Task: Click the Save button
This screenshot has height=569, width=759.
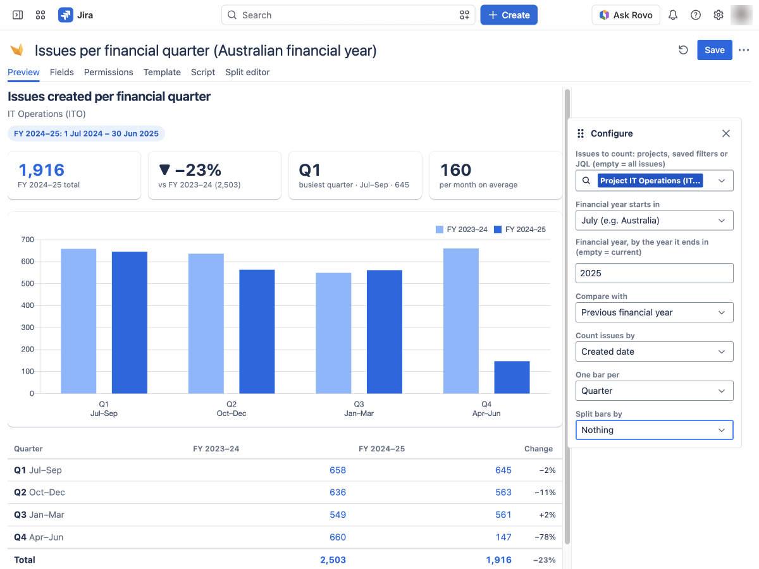Action: 715,50
